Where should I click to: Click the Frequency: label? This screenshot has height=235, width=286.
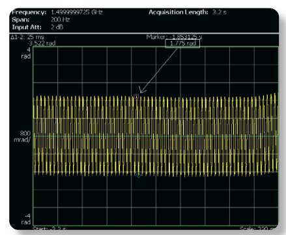click(29, 12)
